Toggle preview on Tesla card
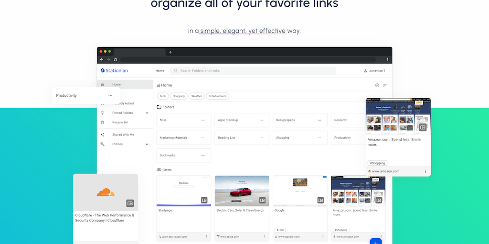Viewport: 489px width, 244px height. coord(263,201)
